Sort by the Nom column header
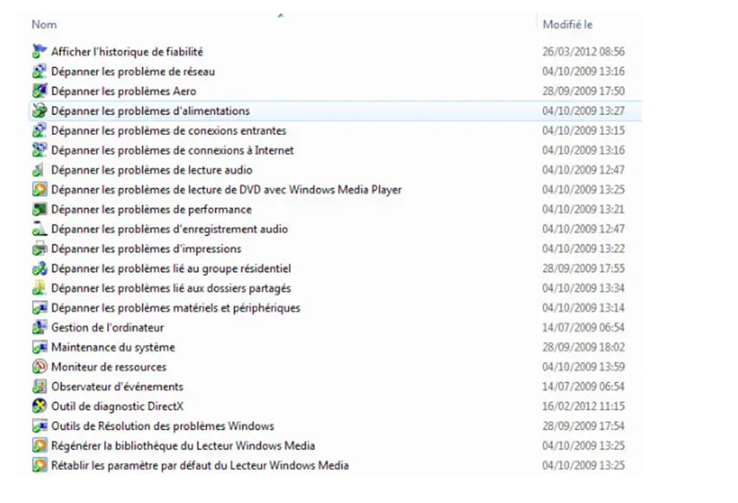 [x=44, y=24]
